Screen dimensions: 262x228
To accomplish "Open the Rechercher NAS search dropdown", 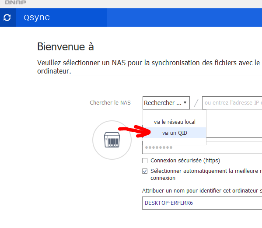I will pyautogui.click(x=166, y=103).
